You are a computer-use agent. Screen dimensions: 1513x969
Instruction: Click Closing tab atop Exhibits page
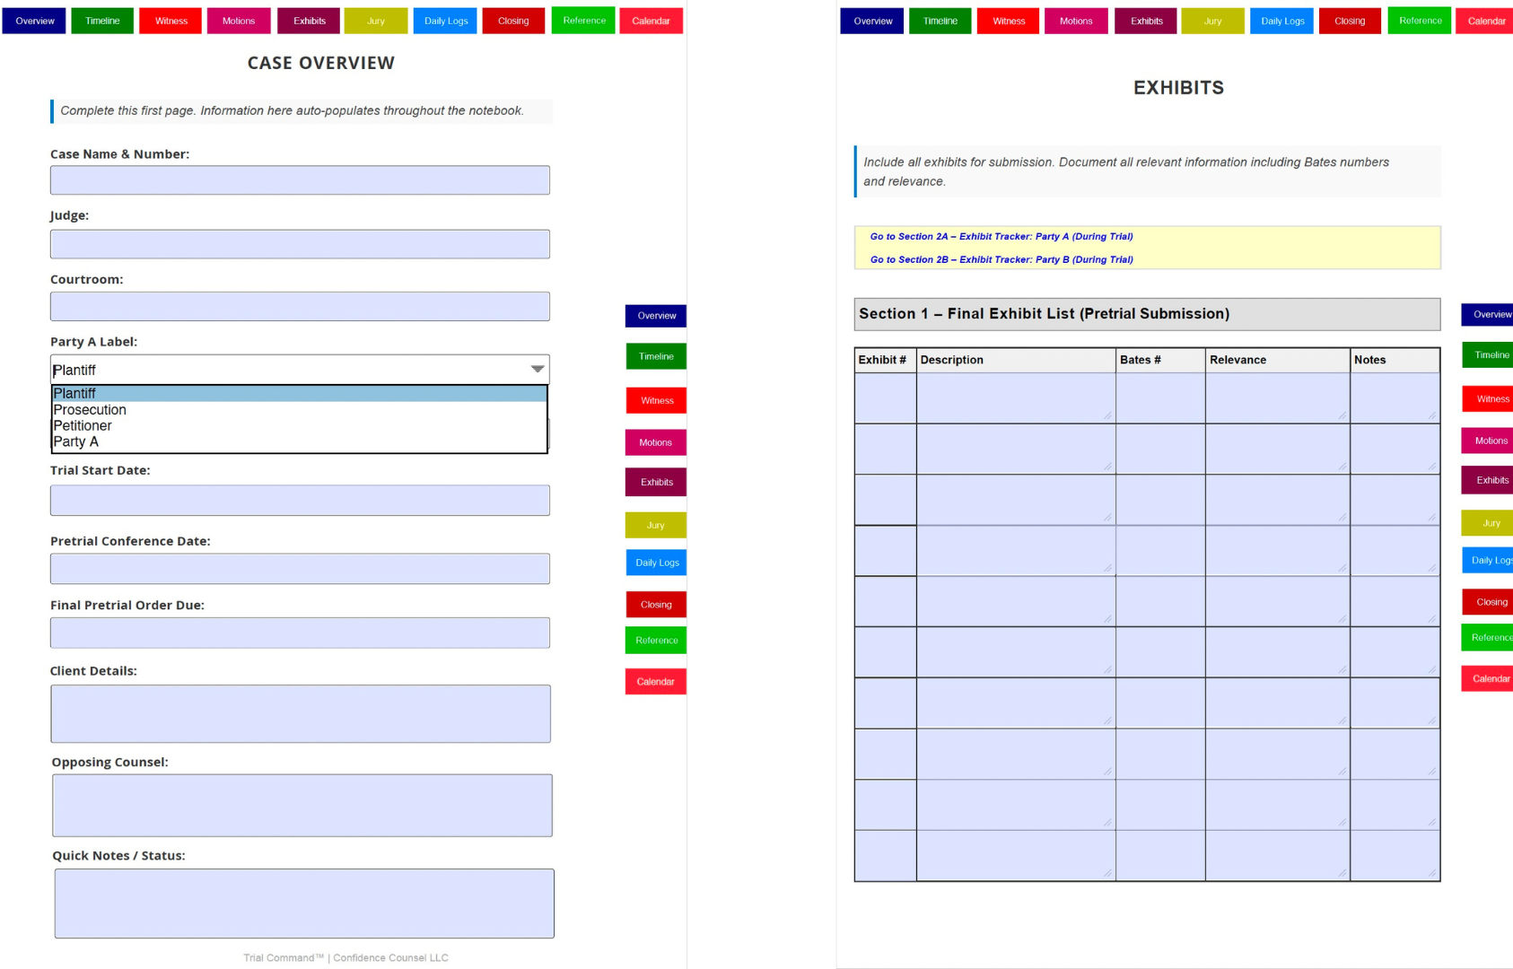click(1350, 21)
